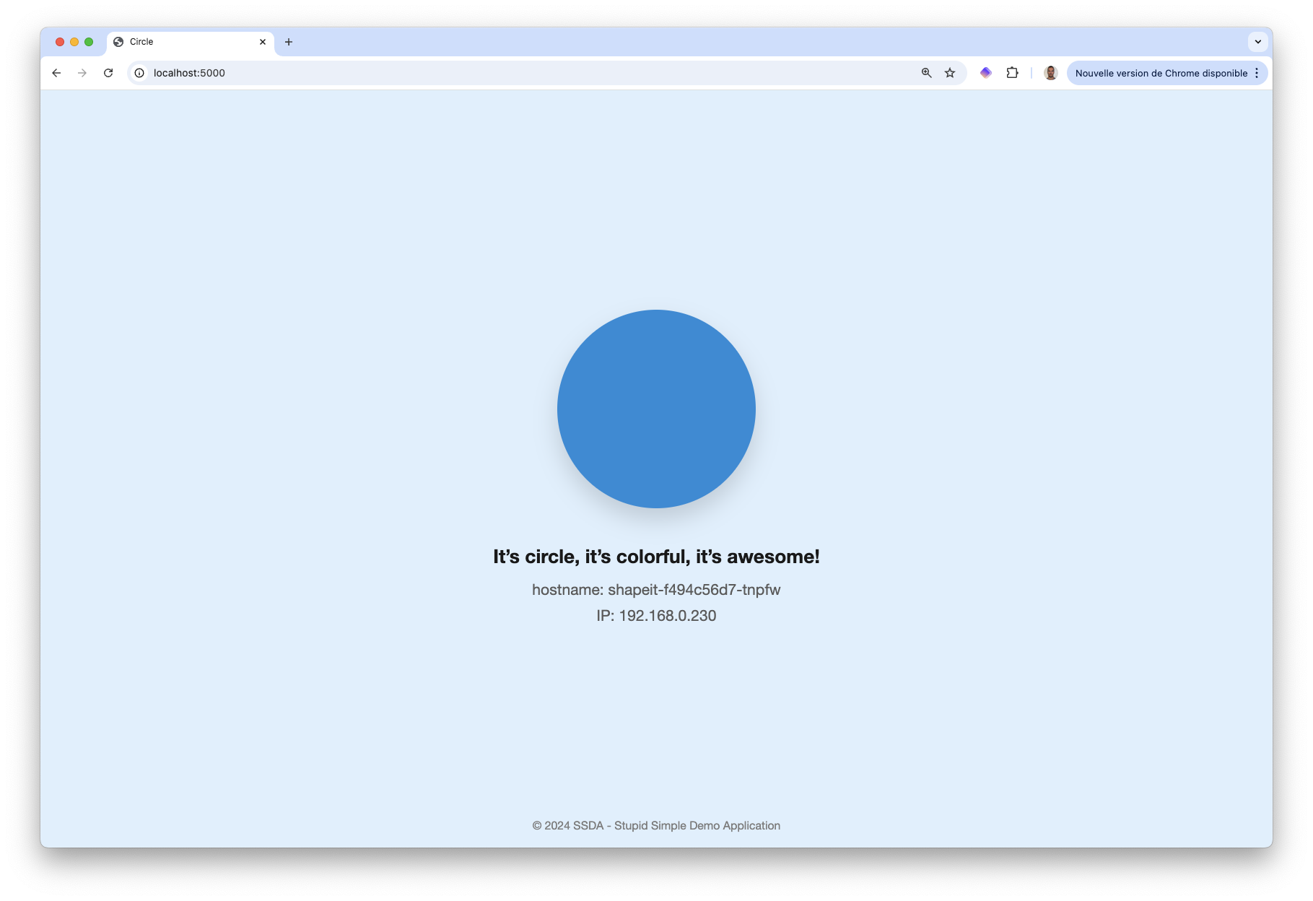
Task: View site information icon in address bar
Action: coord(139,73)
